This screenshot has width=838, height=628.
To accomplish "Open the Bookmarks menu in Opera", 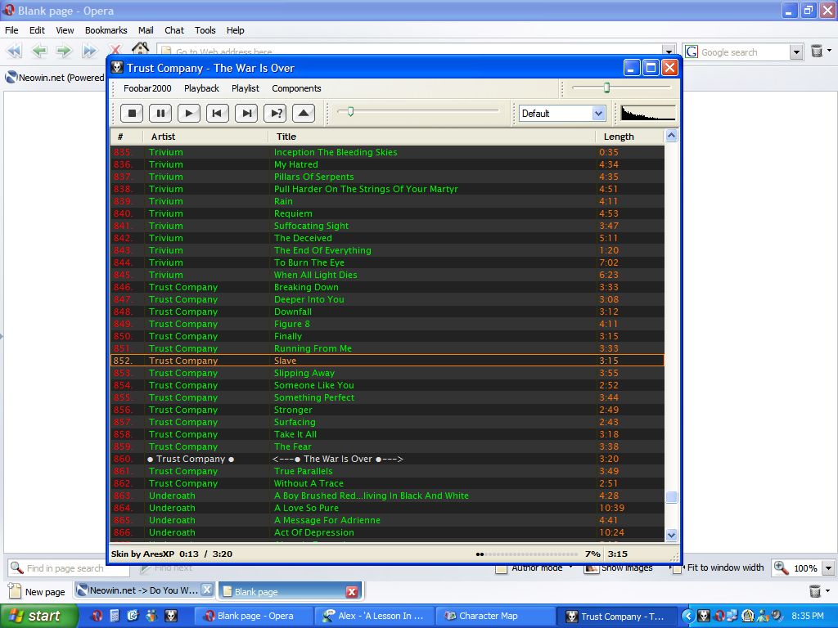I will (106, 30).
